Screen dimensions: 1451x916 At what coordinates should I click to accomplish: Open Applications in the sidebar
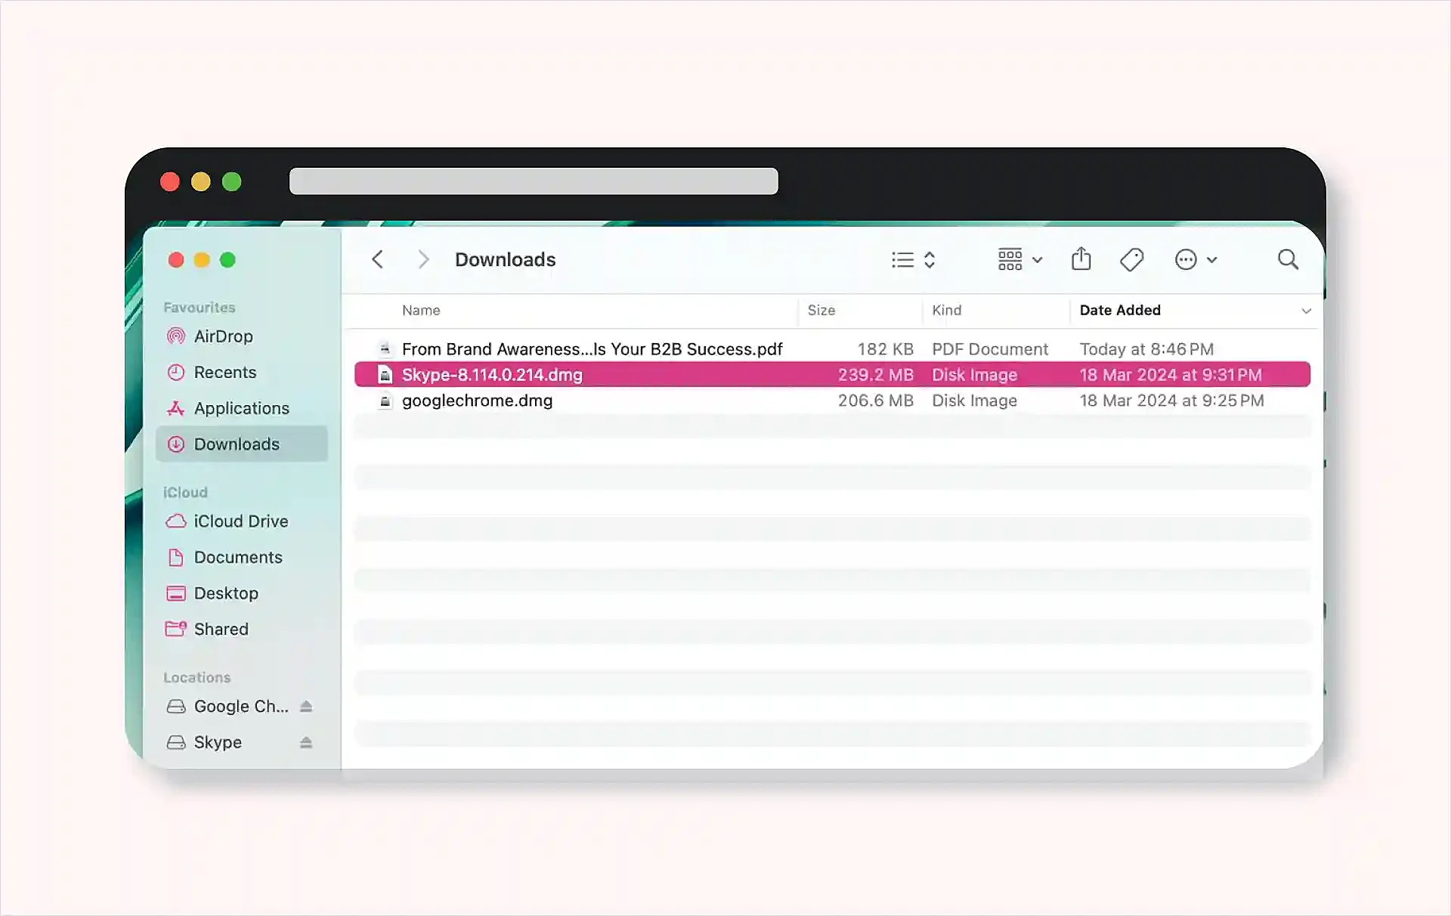coord(242,408)
